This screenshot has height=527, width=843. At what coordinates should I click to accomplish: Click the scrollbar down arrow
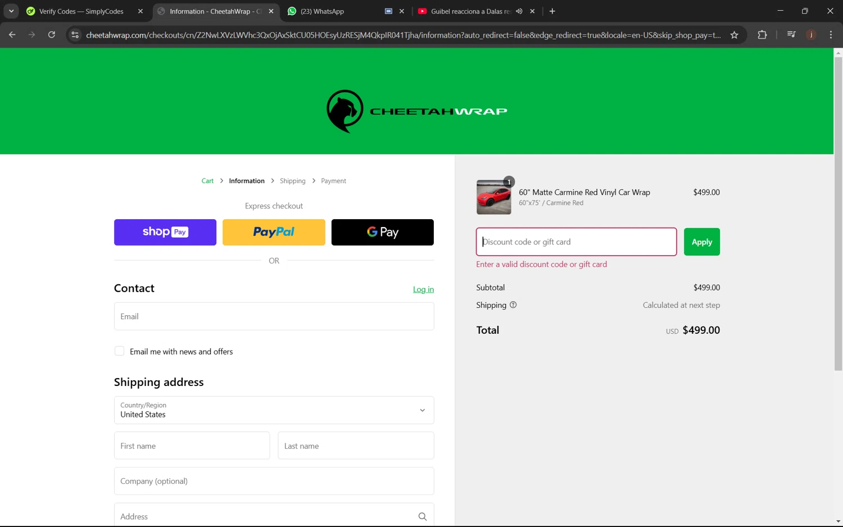(x=838, y=521)
